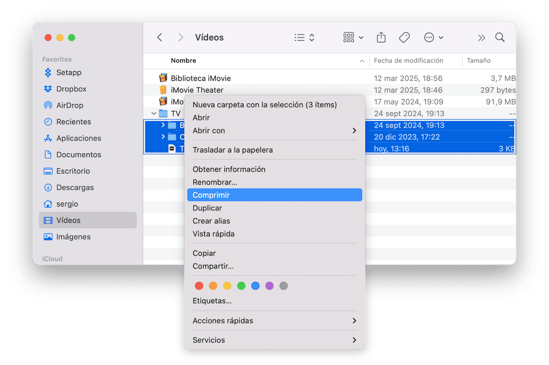Apply the red tag color
The height and width of the screenshot is (365, 549).
pos(199,286)
